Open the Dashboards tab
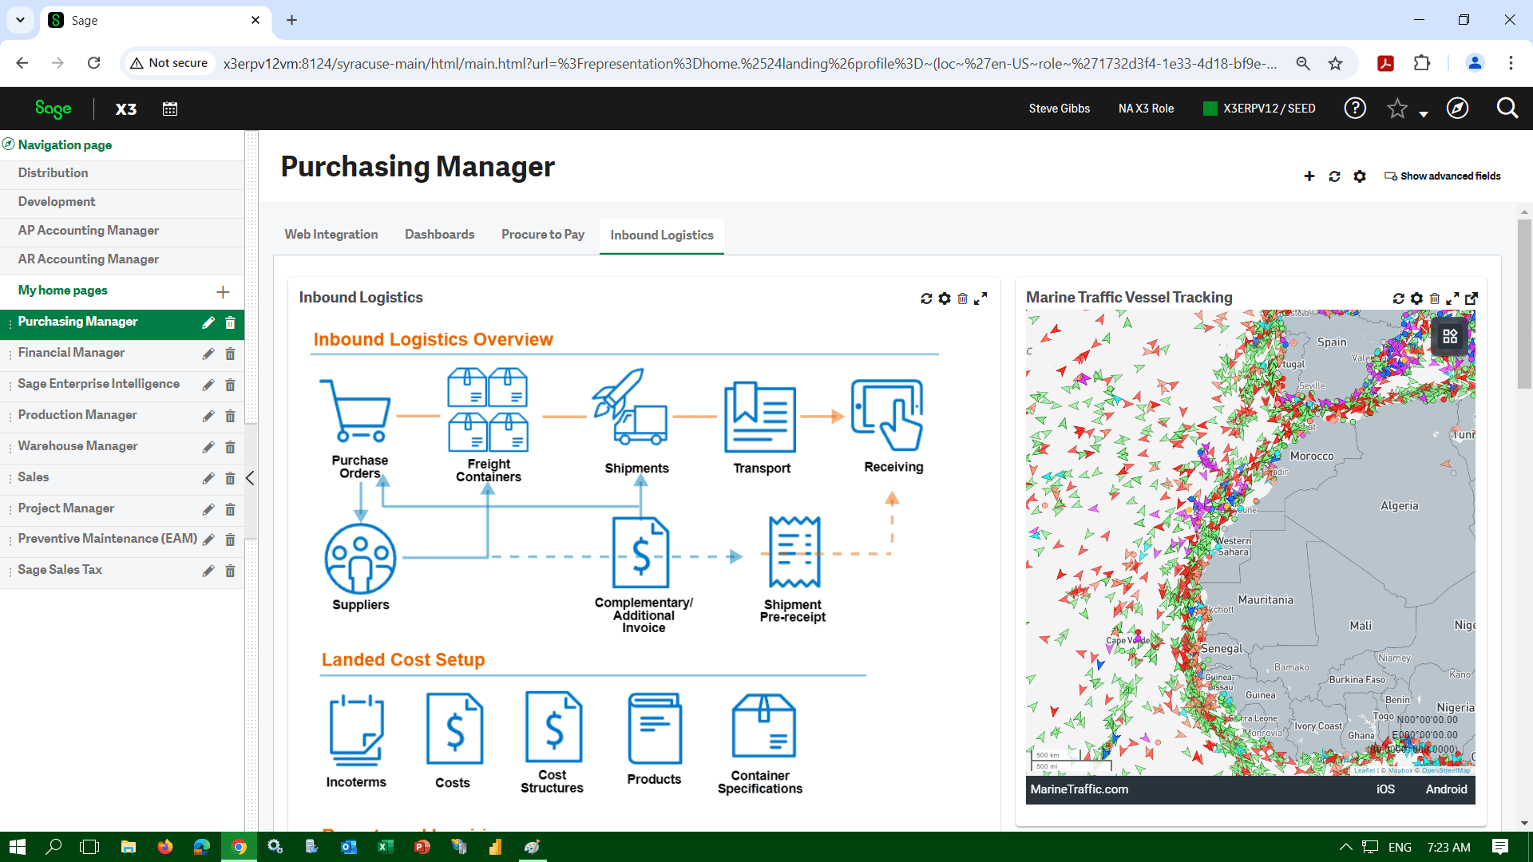 pos(439,234)
